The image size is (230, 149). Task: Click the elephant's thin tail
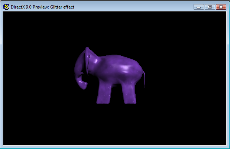(144, 79)
